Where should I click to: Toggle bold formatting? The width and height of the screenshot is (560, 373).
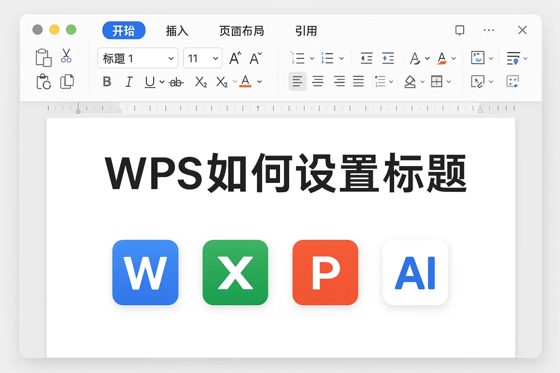(107, 82)
